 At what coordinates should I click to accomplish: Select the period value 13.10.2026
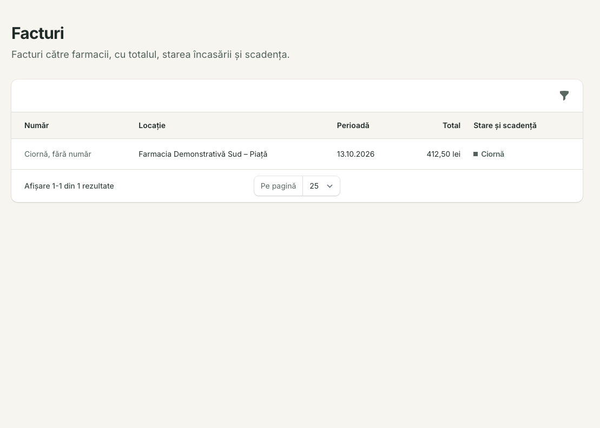355,154
